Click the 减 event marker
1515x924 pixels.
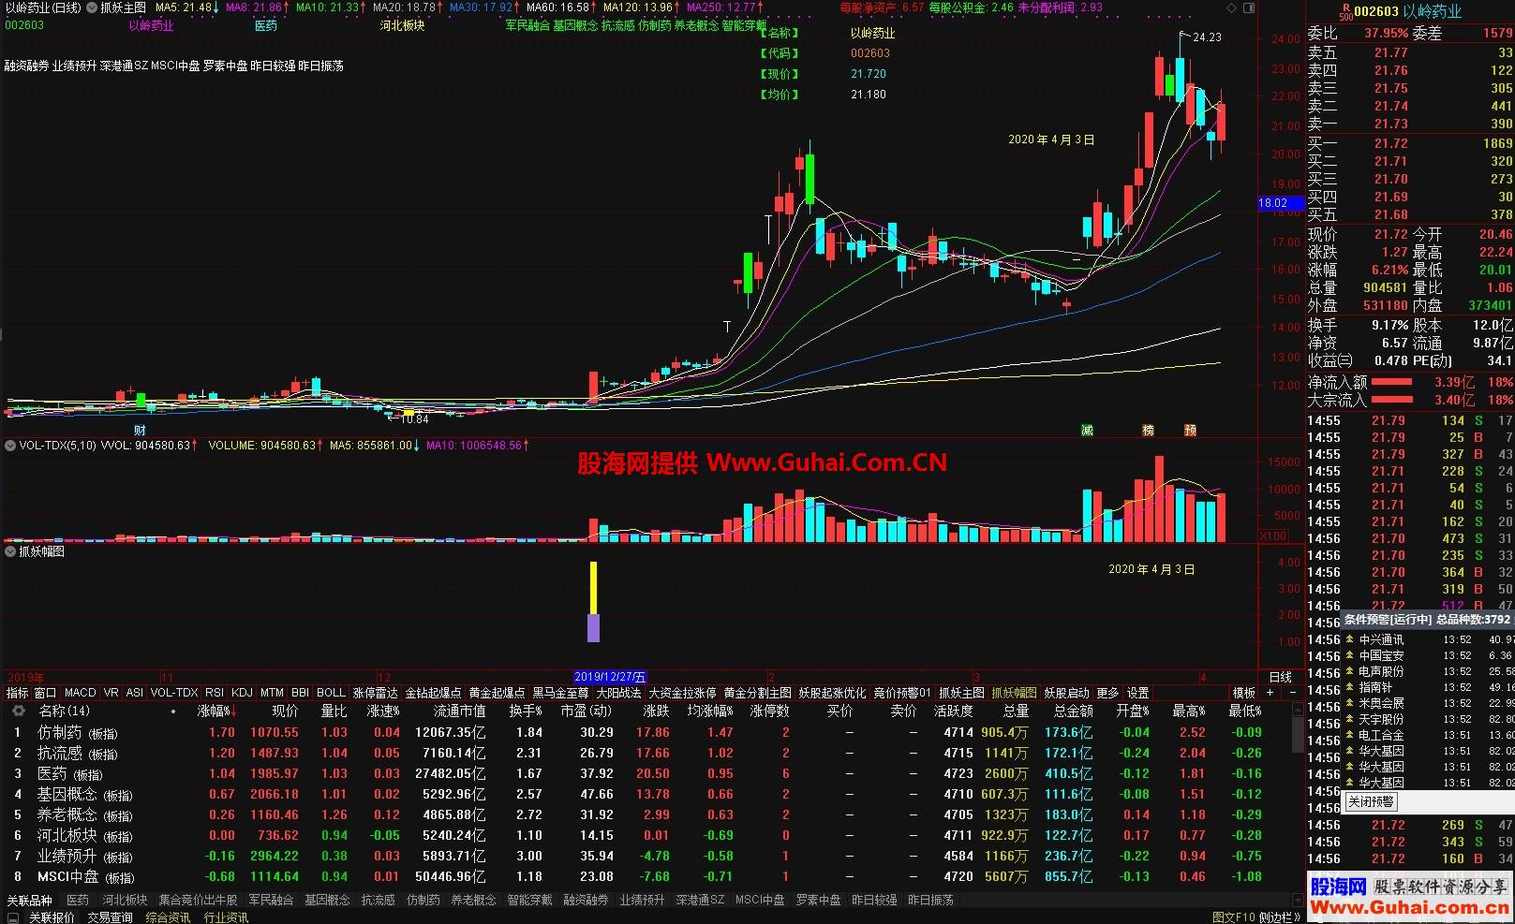[1087, 431]
